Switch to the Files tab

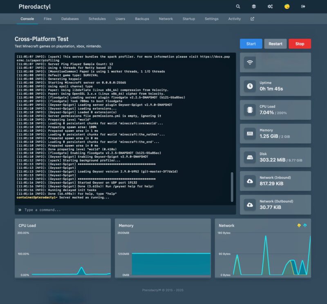[x=47, y=19]
